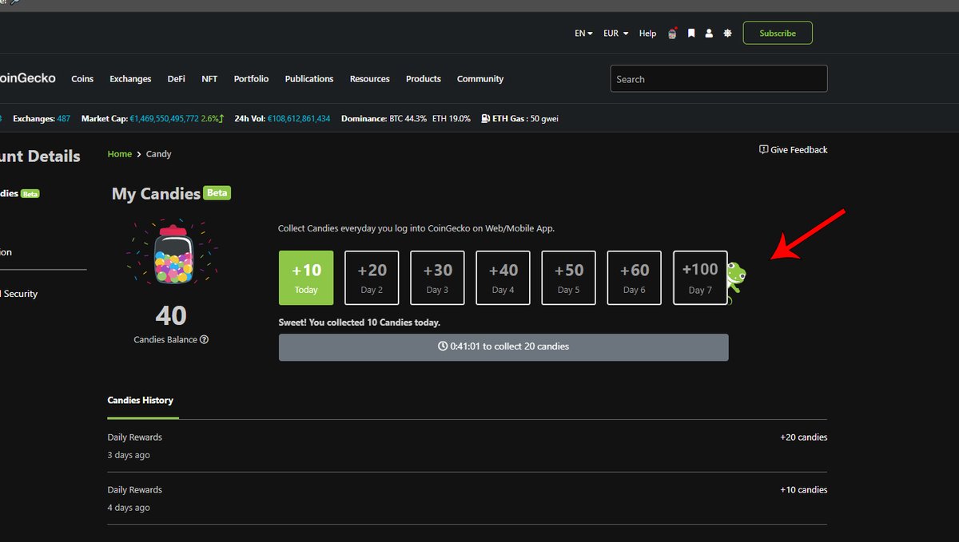
Task: Open the Products menu
Action: pyautogui.click(x=424, y=79)
